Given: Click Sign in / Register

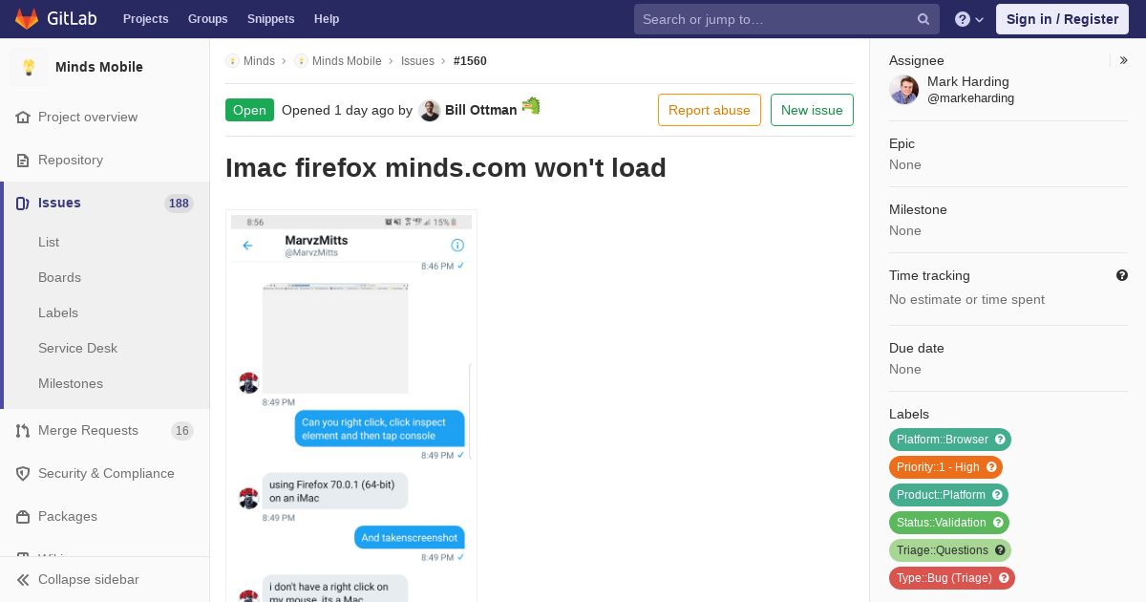Looking at the screenshot, I should (x=1062, y=19).
